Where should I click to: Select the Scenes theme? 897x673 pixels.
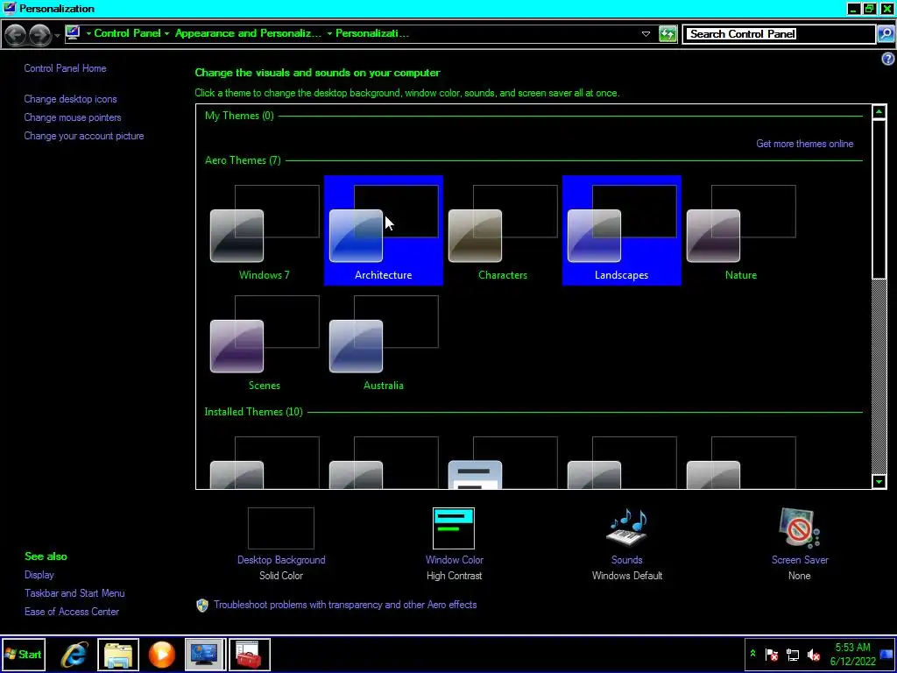[265, 341]
